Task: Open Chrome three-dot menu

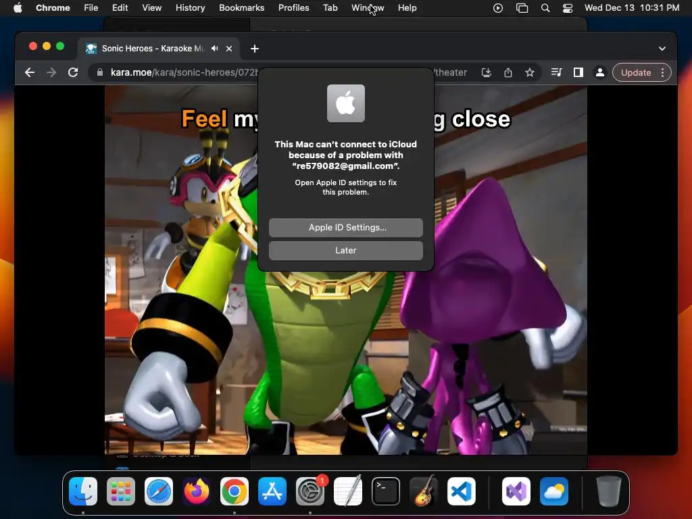Action: (x=662, y=72)
